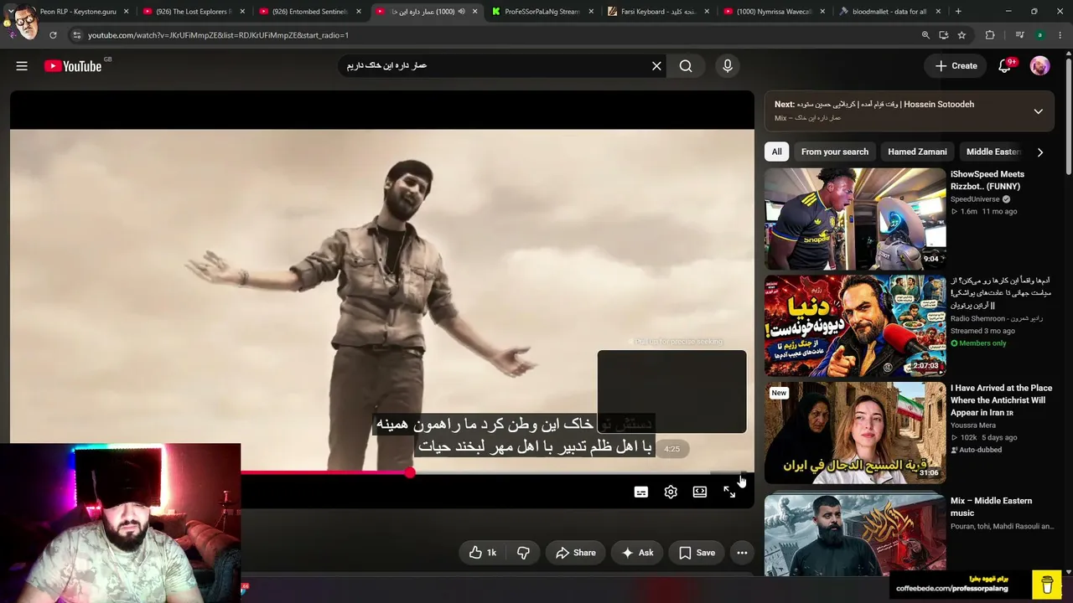The width and height of the screenshot is (1073, 603).
Task: Show more filter chips with the arrow
Action: [x=1040, y=152]
